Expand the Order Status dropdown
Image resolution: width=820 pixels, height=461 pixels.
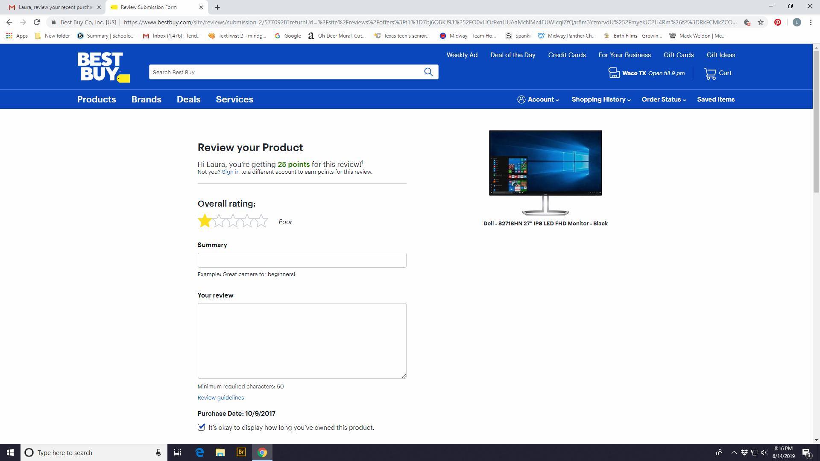[x=662, y=99]
